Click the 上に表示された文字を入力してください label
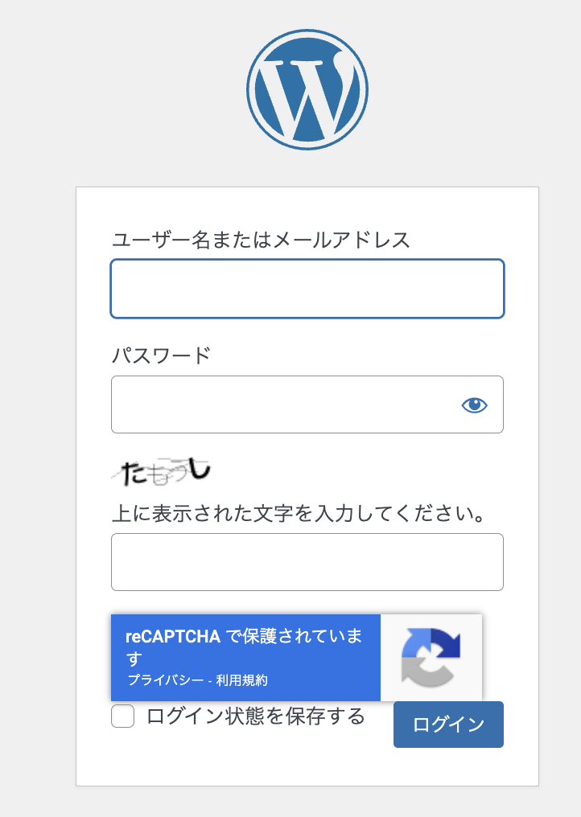581x817 pixels. (x=299, y=513)
